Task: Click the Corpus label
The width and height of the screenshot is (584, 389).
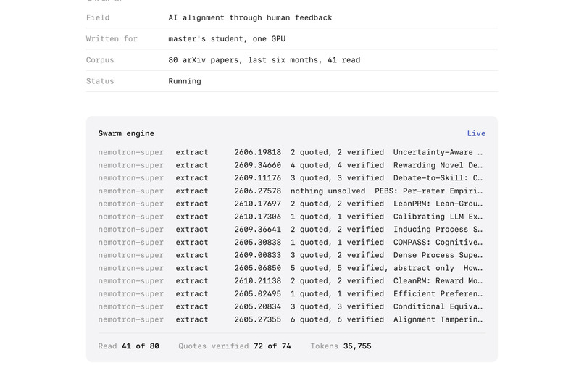Action: (100, 60)
